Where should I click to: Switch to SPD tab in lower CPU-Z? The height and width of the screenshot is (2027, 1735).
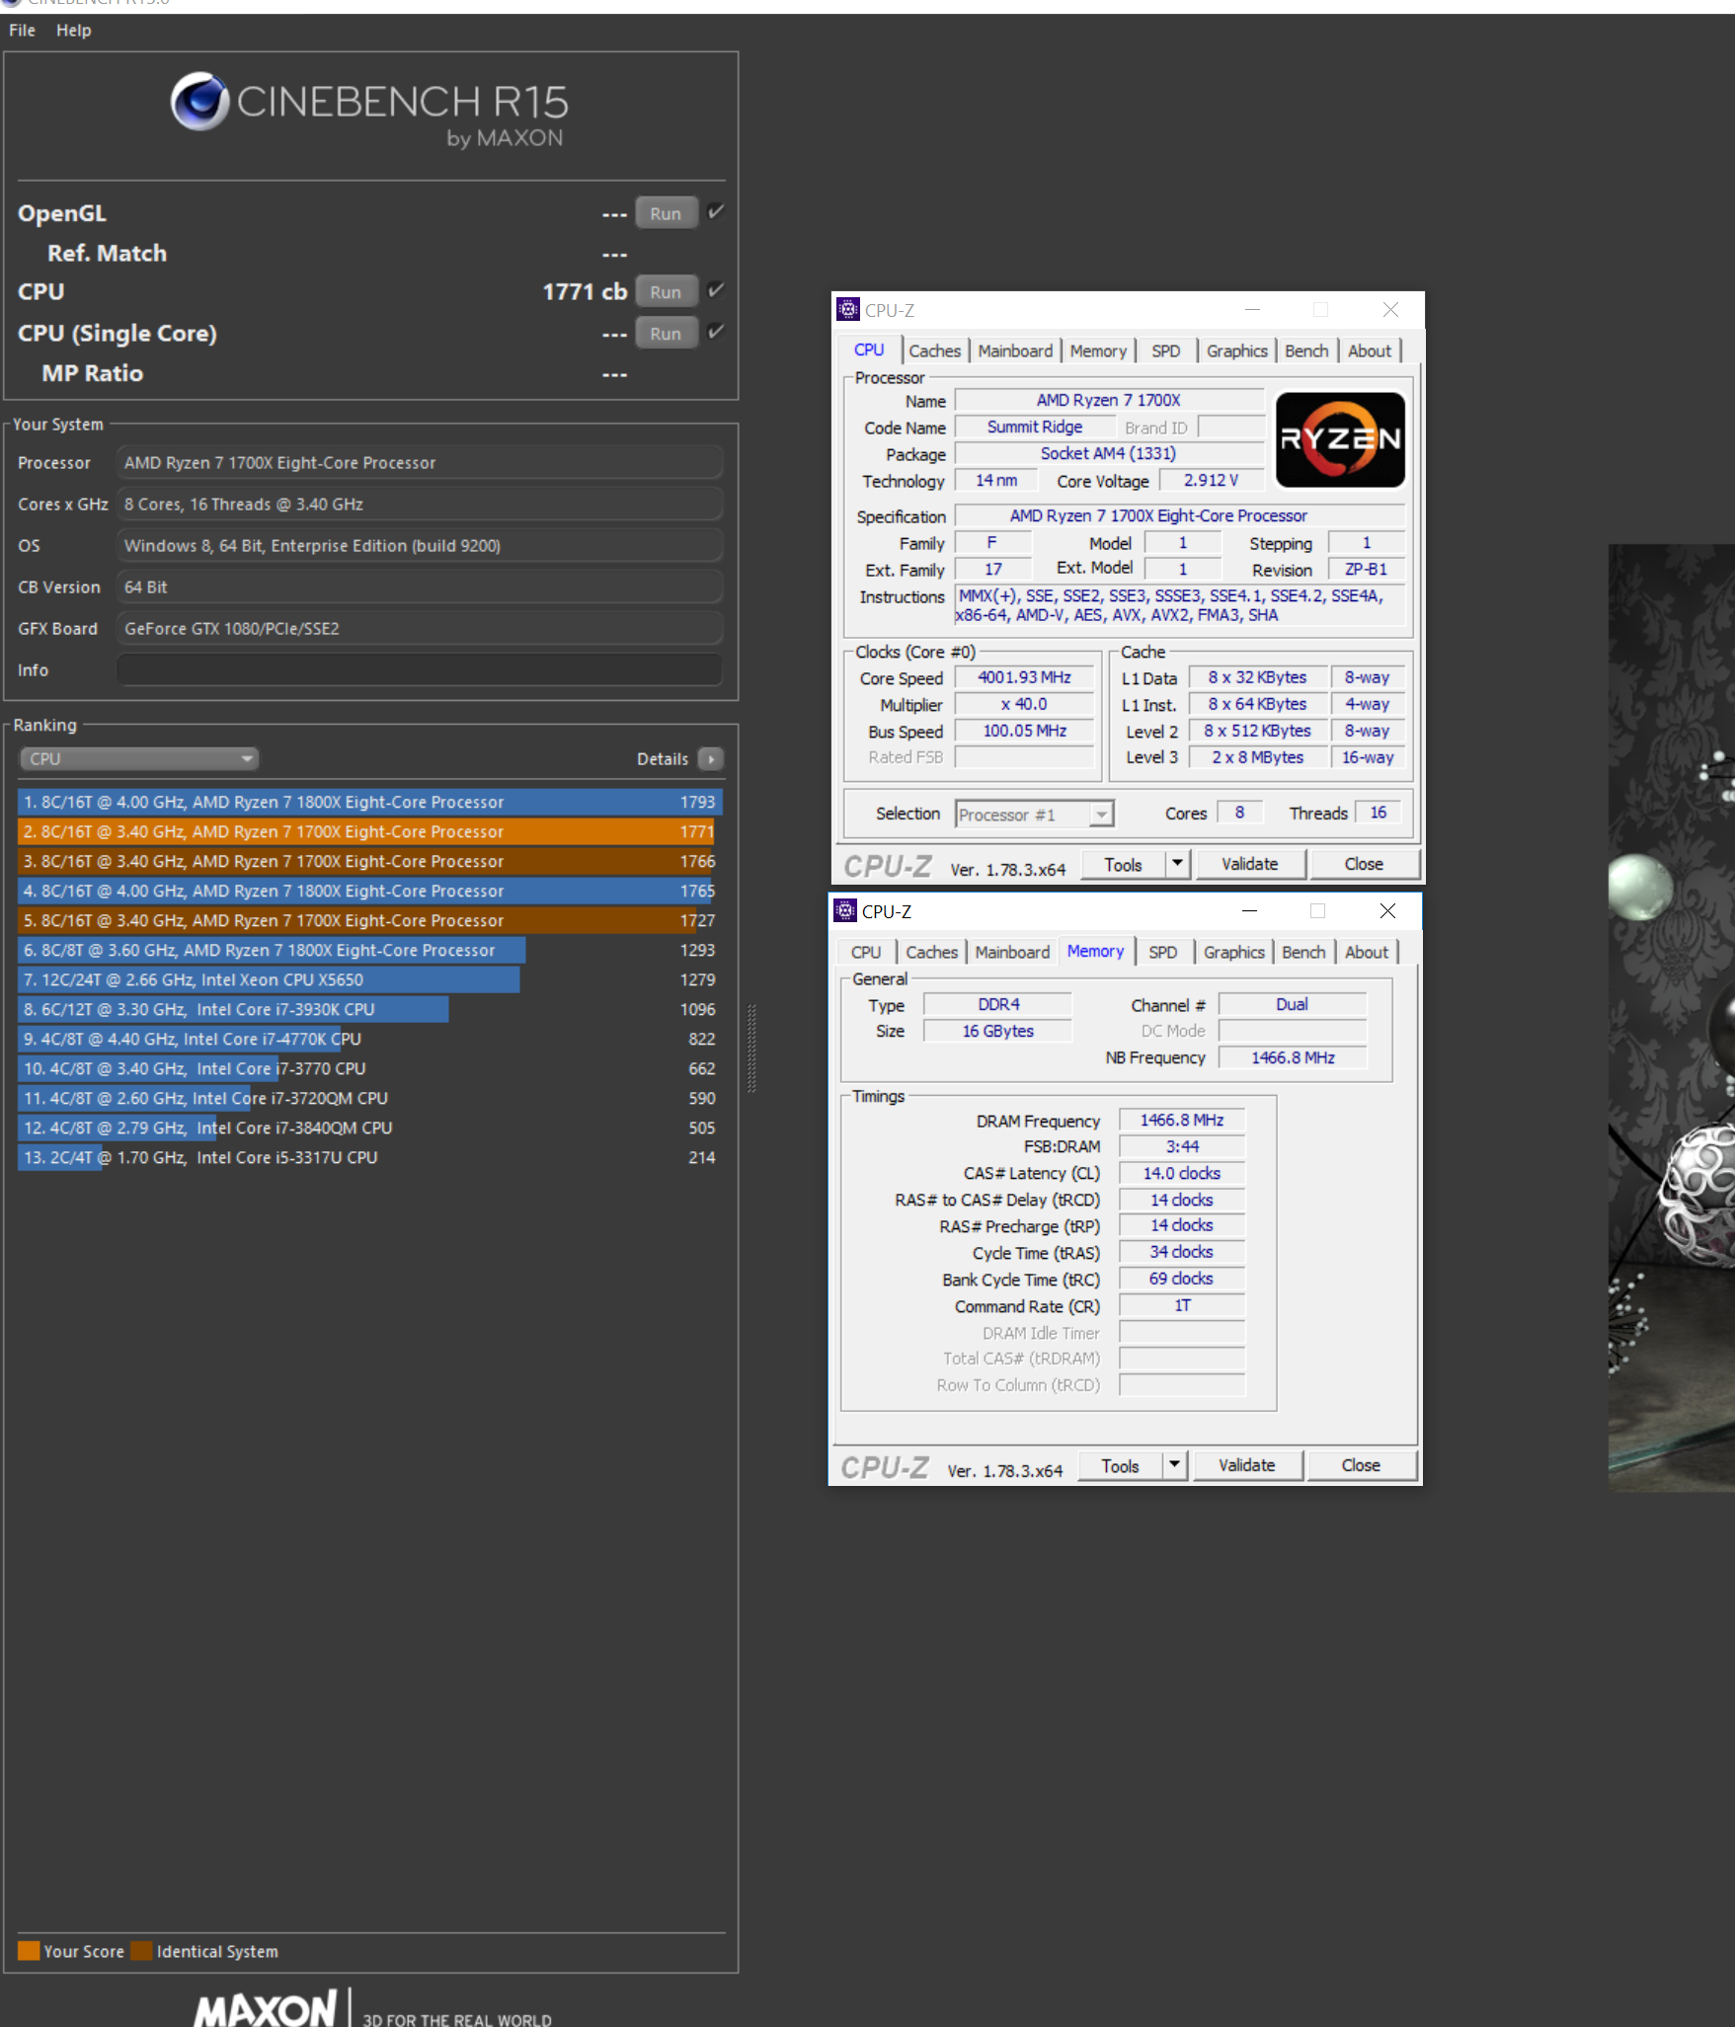(x=1162, y=952)
